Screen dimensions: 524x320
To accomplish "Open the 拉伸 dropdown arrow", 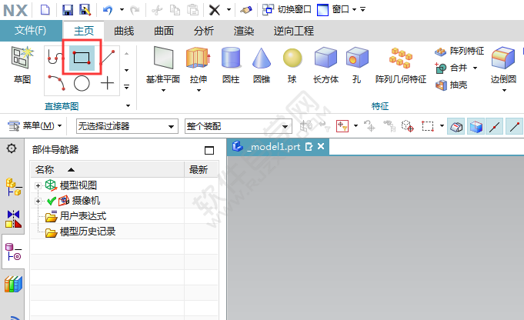I will coord(199,90).
